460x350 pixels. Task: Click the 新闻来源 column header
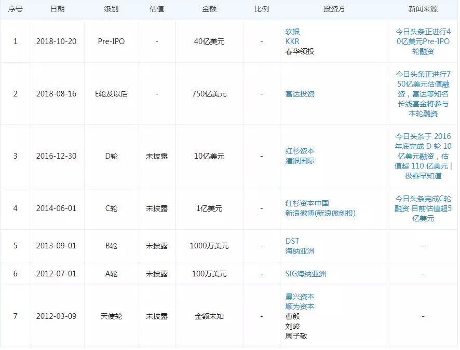(424, 10)
